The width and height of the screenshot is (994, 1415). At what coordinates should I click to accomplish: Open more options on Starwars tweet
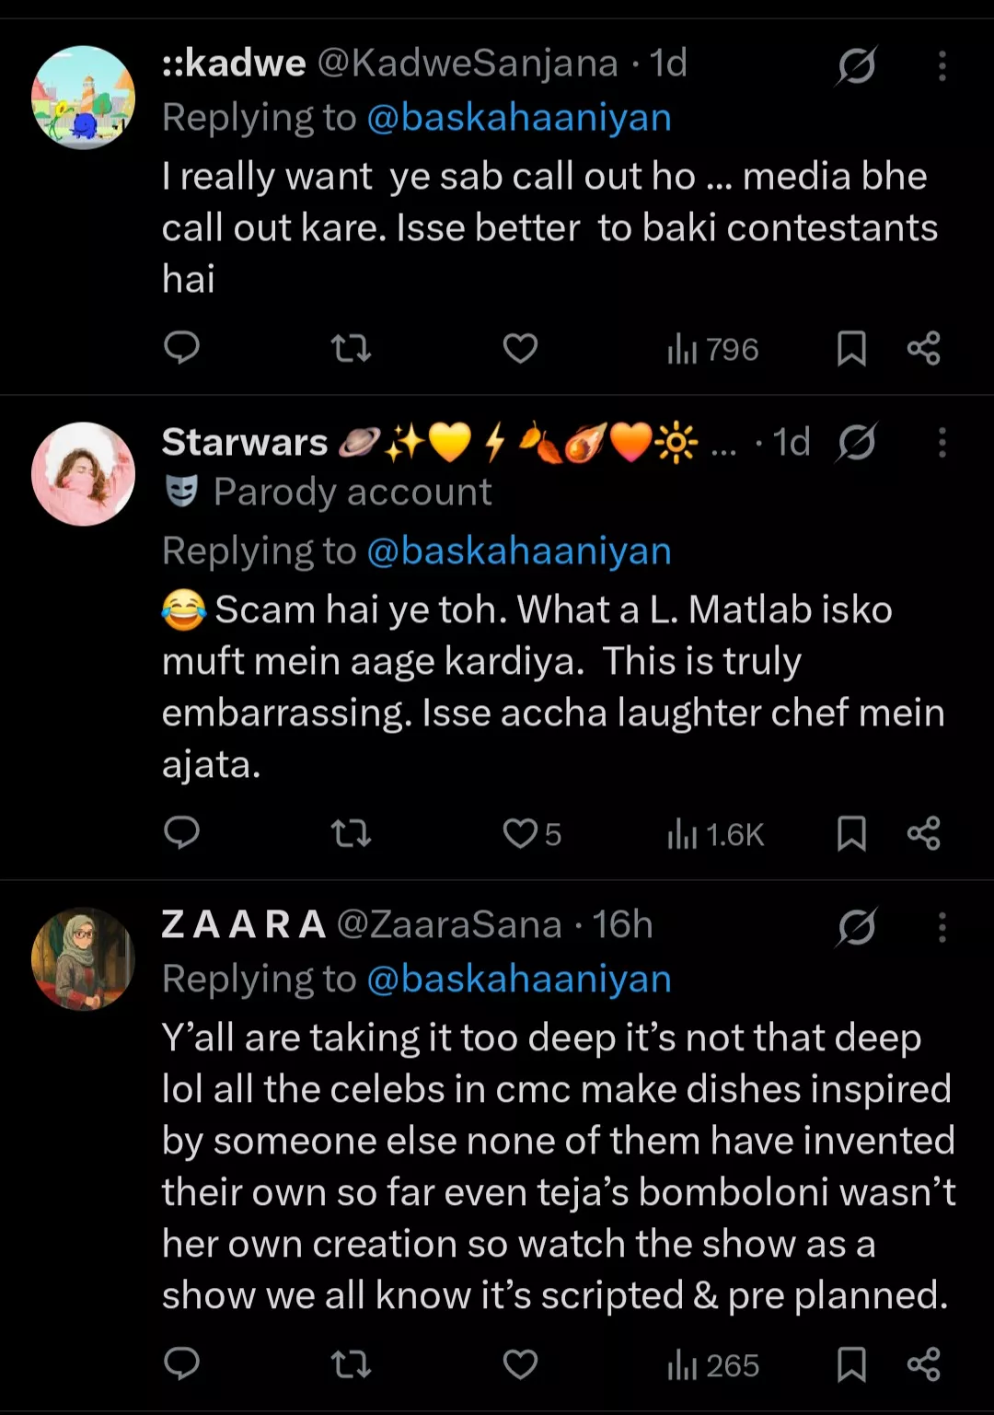pos(942,443)
